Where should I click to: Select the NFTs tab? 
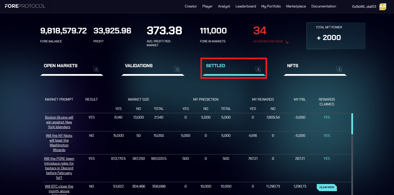[292, 66]
